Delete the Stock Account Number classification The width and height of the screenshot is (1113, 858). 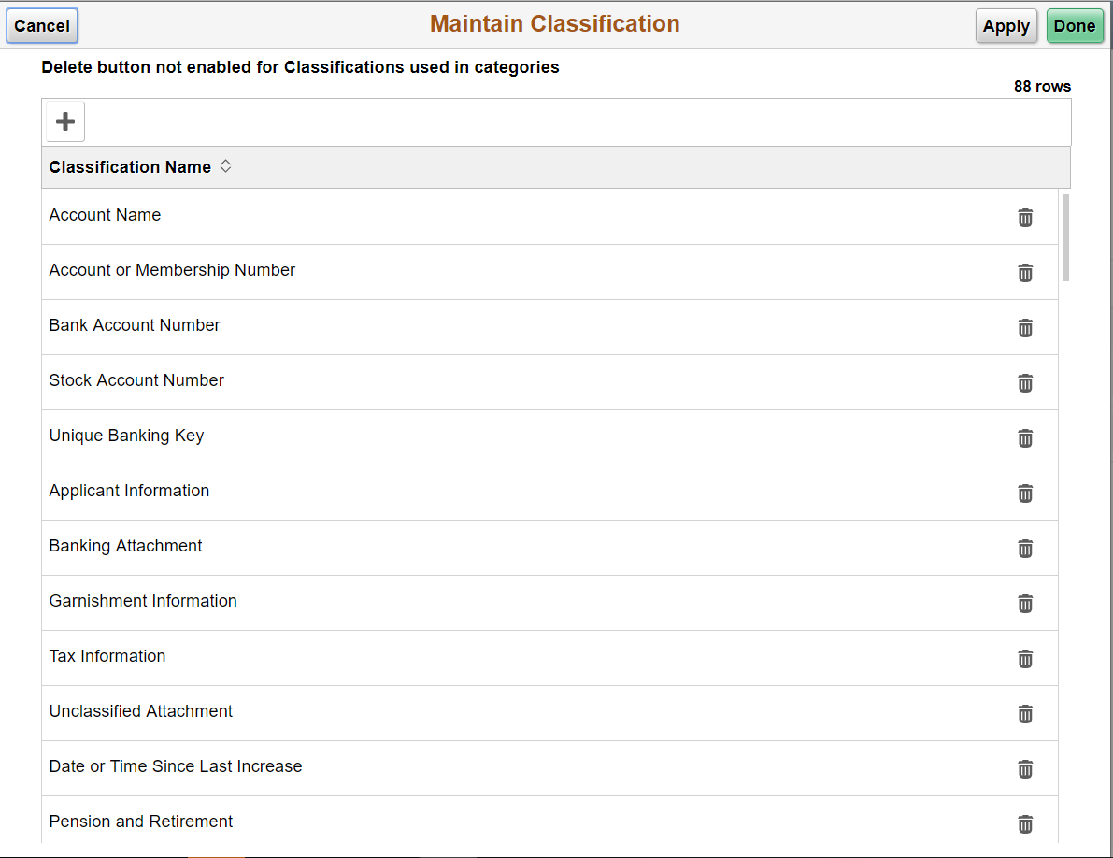[1025, 383]
